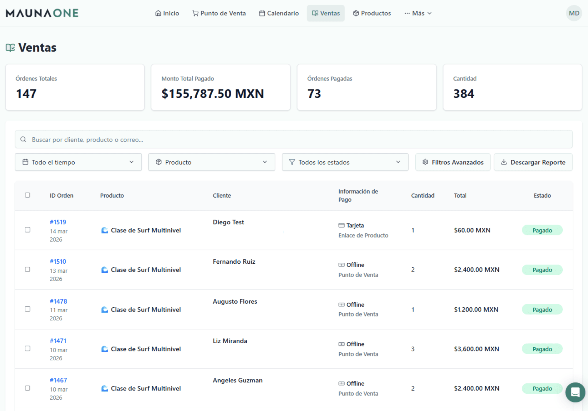Expand the Todo el tiempo date dropdown
The height and width of the screenshot is (411, 588).
coord(78,162)
